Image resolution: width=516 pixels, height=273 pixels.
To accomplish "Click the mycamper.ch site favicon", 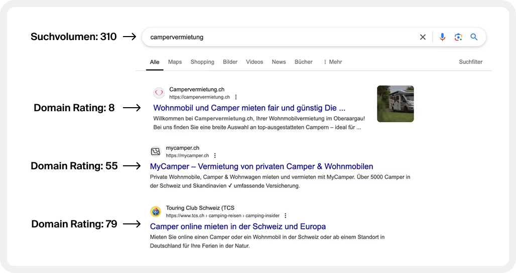I will click(156, 151).
